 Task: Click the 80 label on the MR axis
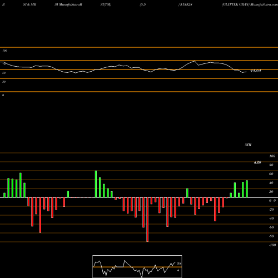[271, 165]
